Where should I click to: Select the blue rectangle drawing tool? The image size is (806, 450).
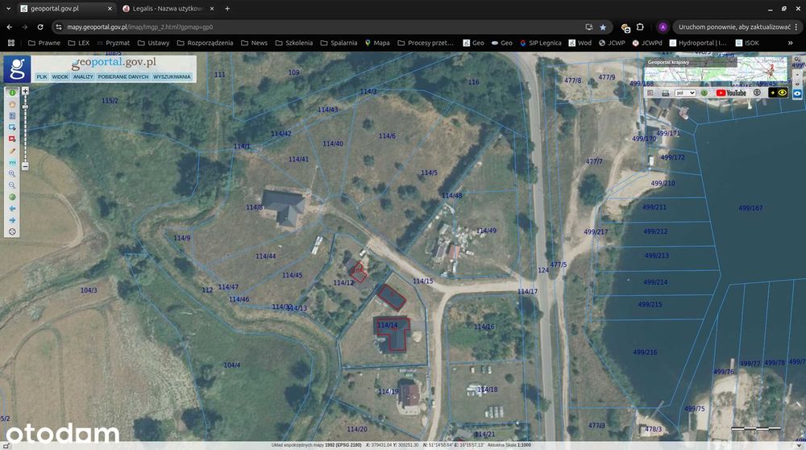click(x=12, y=127)
